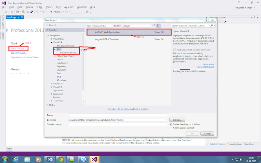Expand the Visual Basic templates node
Screen dimensions: 261x163
click(x=52, y=39)
